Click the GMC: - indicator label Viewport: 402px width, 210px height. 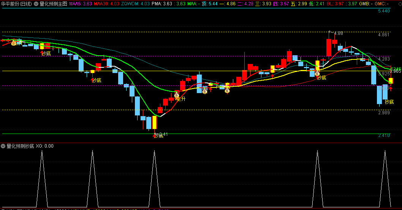382,4
